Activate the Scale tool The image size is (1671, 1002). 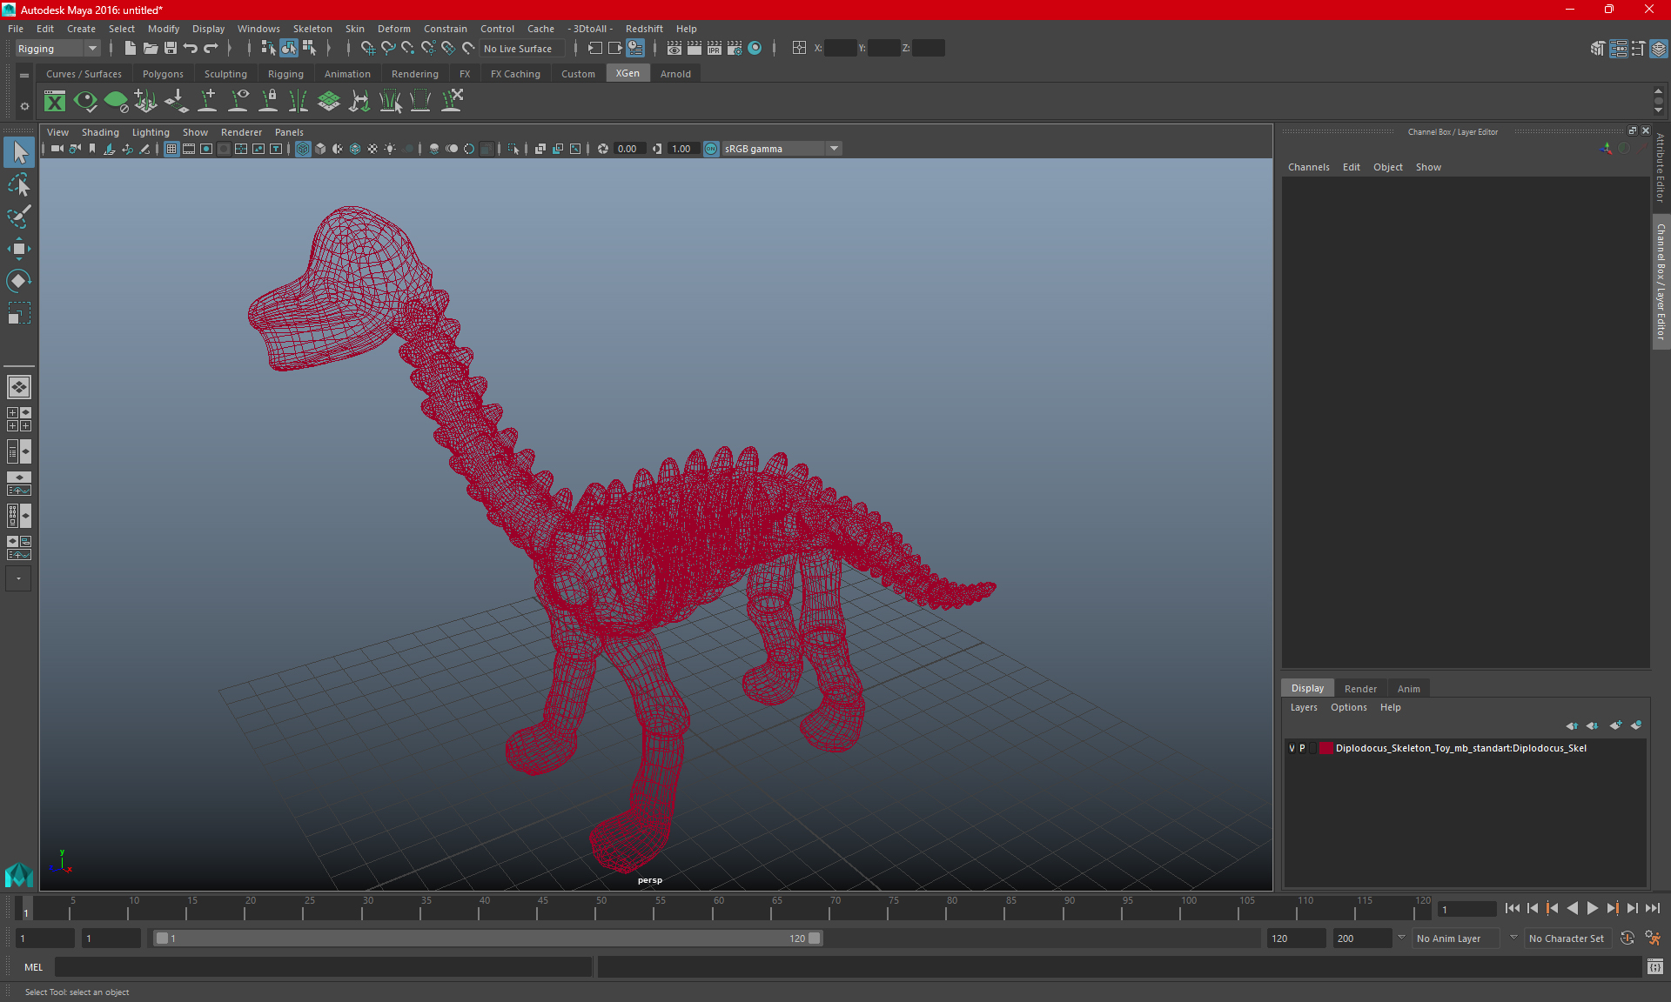pyautogui.click(x=19, y=313)
